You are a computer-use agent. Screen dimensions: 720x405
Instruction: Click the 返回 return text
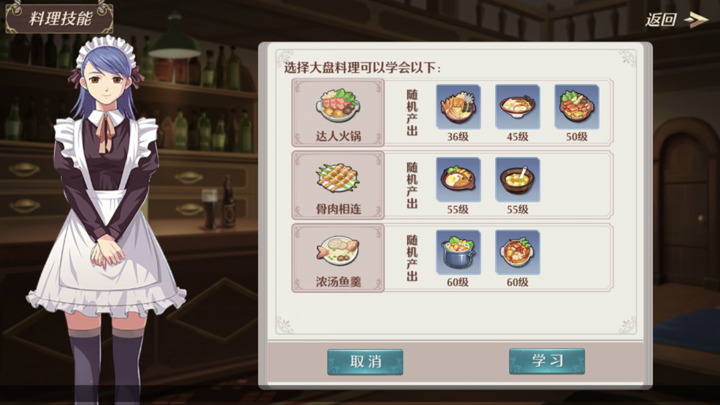pyautogui.click(x=661, y=20)
